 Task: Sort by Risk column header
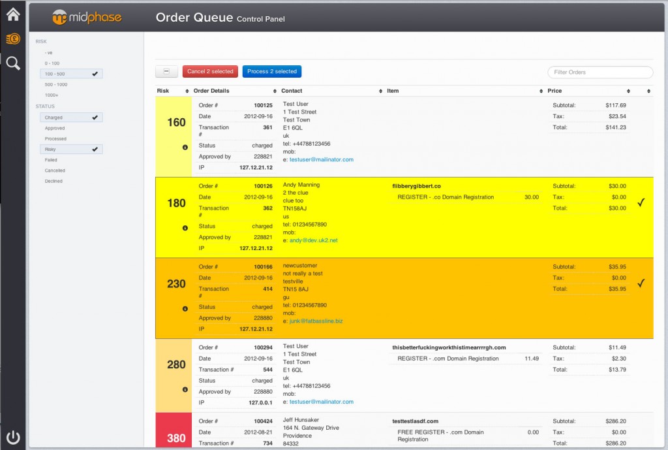click(x=163, y=91)
